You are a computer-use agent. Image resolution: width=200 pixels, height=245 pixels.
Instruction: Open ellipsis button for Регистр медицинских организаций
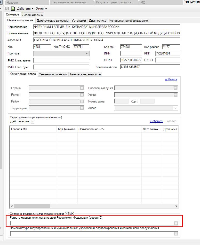pos(176,223)
